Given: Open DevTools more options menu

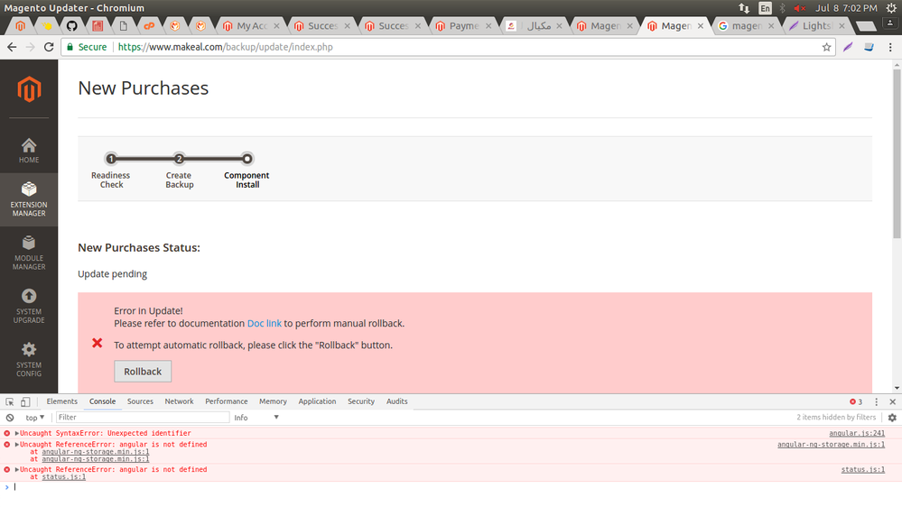Looking at the screenshot, I should (x=876, y=401).
